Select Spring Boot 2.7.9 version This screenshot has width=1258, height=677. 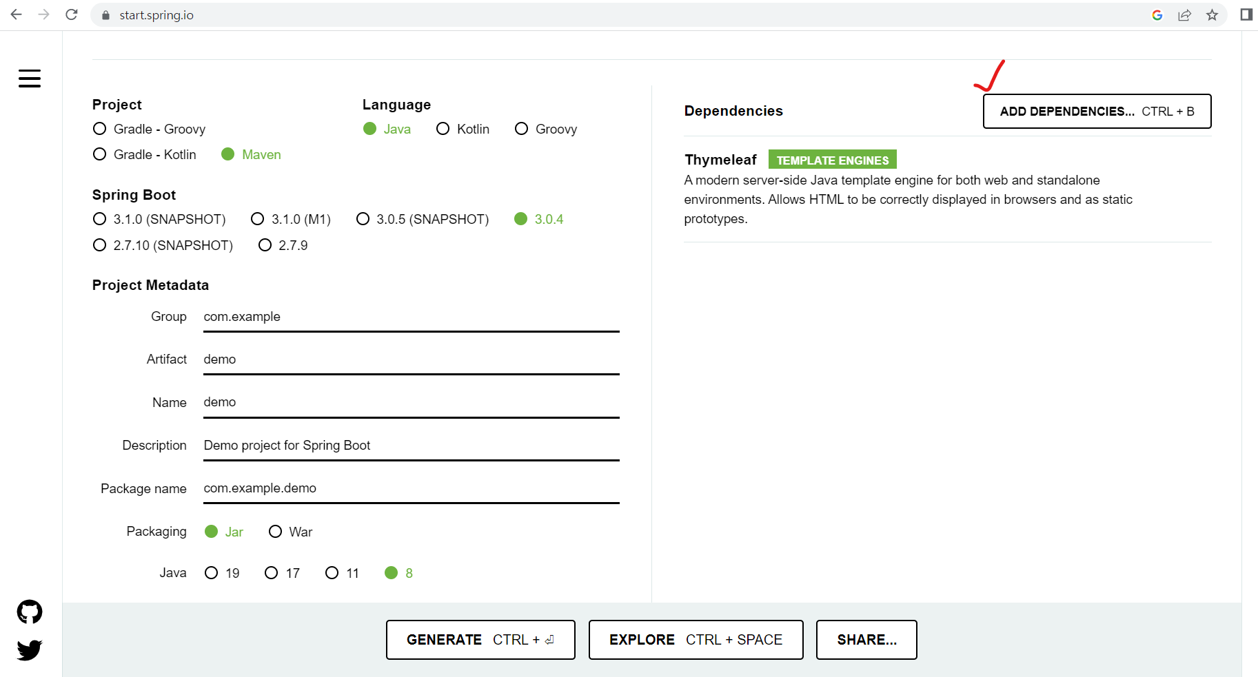tap(283, 245)
